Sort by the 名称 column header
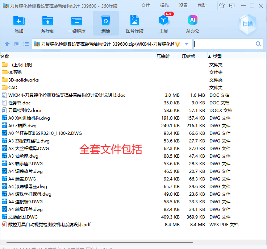Screen dimensions: 267x249 pyautogui.click(x=5, y=57)
